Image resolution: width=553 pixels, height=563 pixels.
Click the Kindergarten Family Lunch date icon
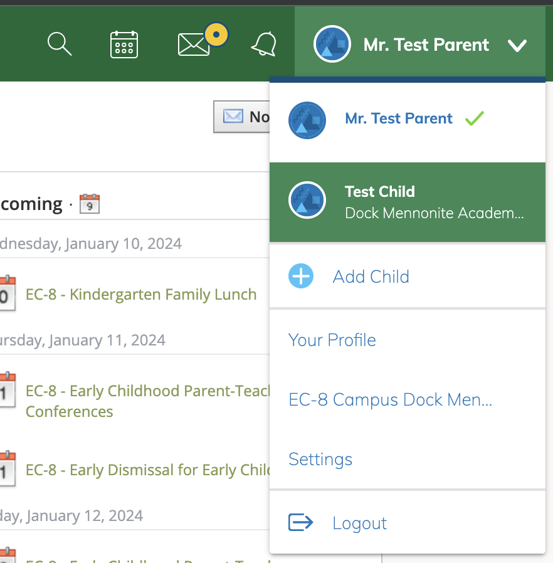click(x=7, y=293)
